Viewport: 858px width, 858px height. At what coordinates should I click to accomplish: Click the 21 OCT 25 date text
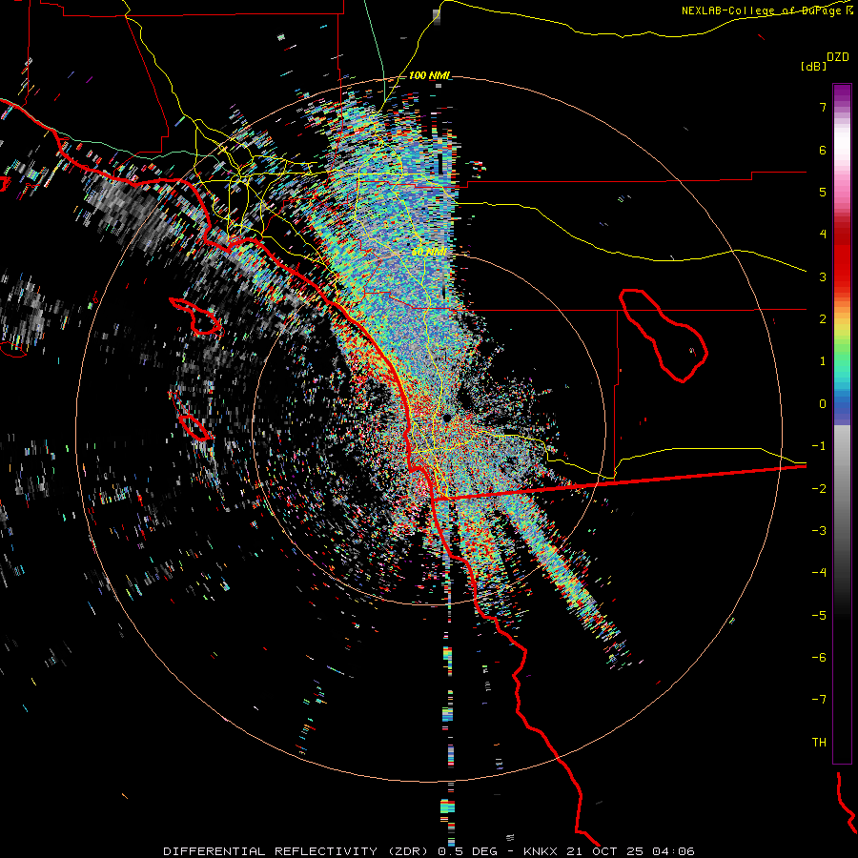[x=605, y=851]
